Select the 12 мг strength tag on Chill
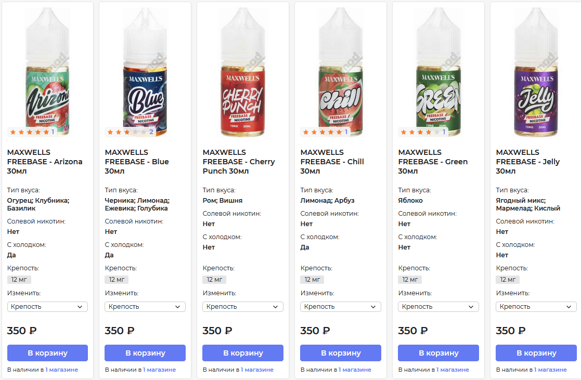The image size is (581, 380). [312, 280]
